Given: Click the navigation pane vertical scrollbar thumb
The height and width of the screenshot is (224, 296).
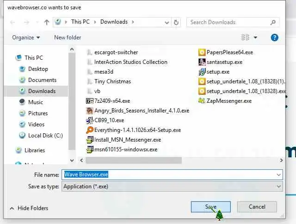Looking at the screenshot, I should [x=72, y=101].
